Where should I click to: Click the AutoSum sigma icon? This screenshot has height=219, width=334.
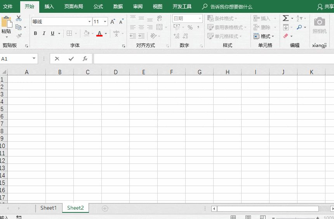[285, 18]
